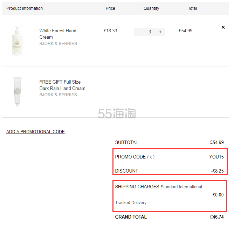Click the Price column header
Image resolution: width=234 pixels, height=227 pixels.
(x=110, y=8)
